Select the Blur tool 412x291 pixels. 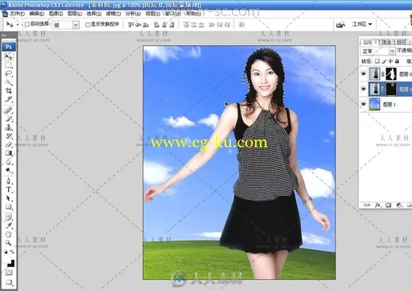[x=9, y=162]
